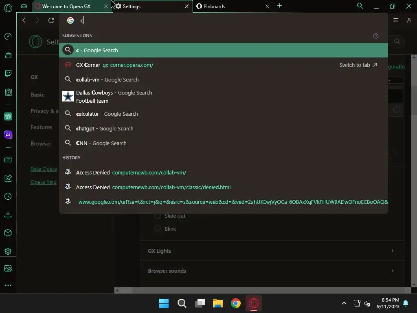417x313 pixels.
Task: Click the browser forward arrow
Action: pyautogui.click(x=37, y=20)
